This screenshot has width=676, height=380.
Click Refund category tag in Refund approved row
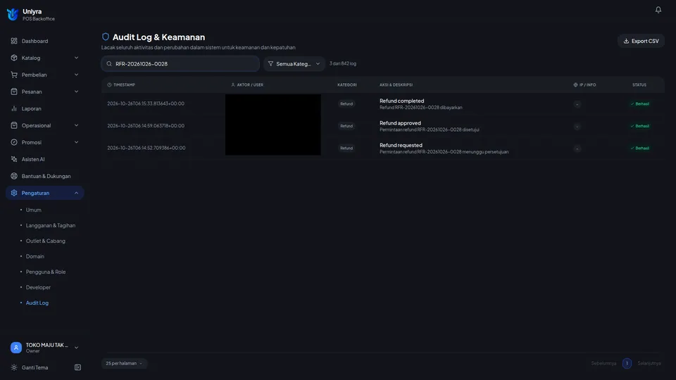pyautogui.click(x=346, y=126)
